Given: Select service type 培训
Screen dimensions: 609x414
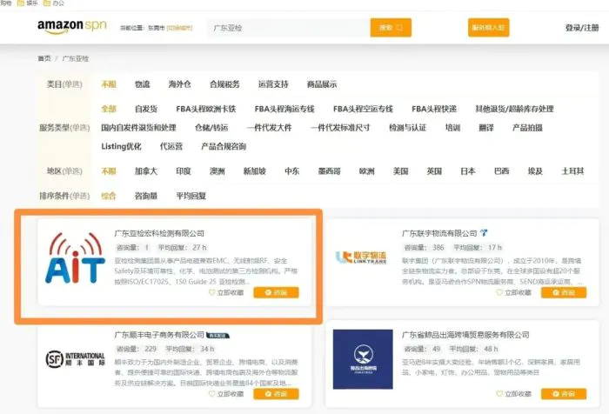Looking at the screenshot, I should click(x=452, y=127).
